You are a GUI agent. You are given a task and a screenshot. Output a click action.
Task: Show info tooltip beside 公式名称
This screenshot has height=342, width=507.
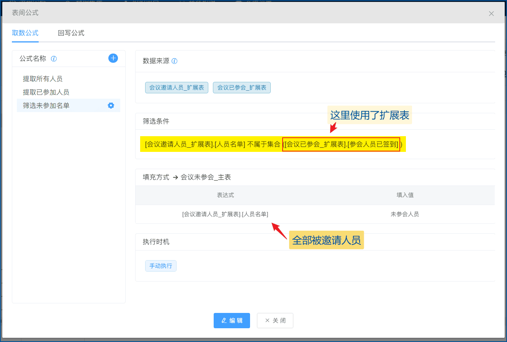coord(54,59)
